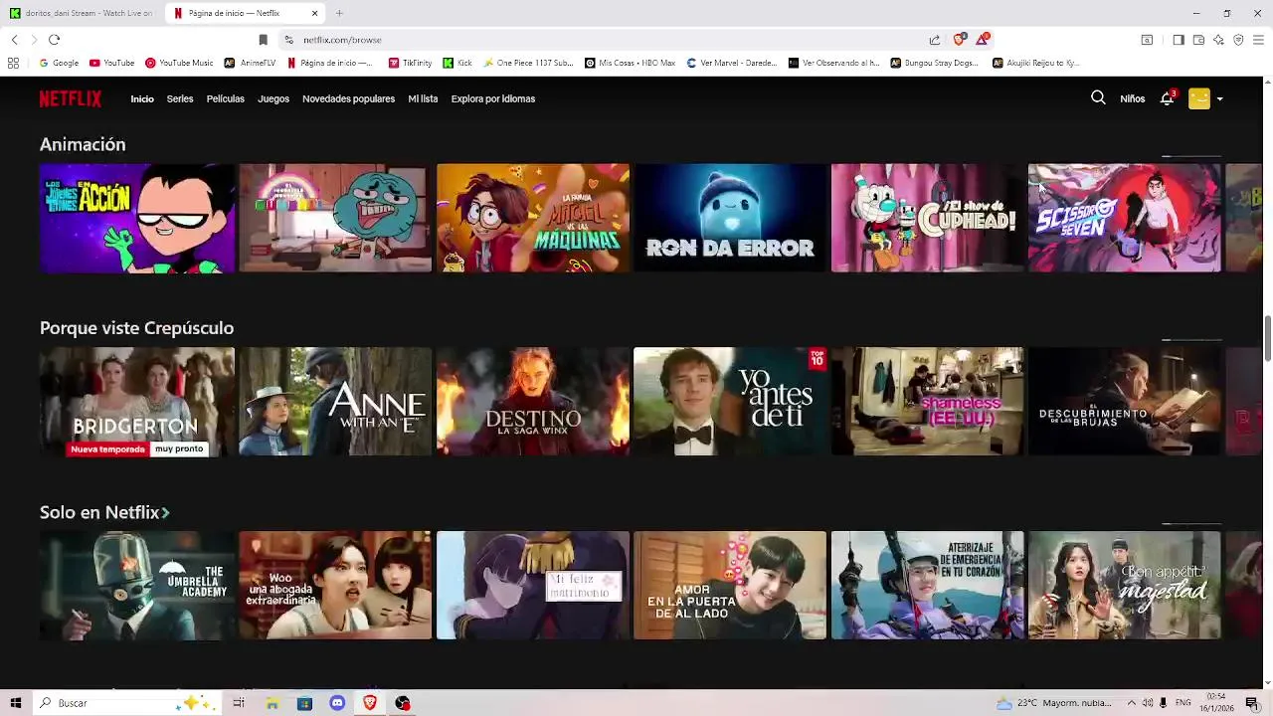Open the Brave Wallet icon
Viewport: 1273px width, 716px height.
tap(1198, 40)
